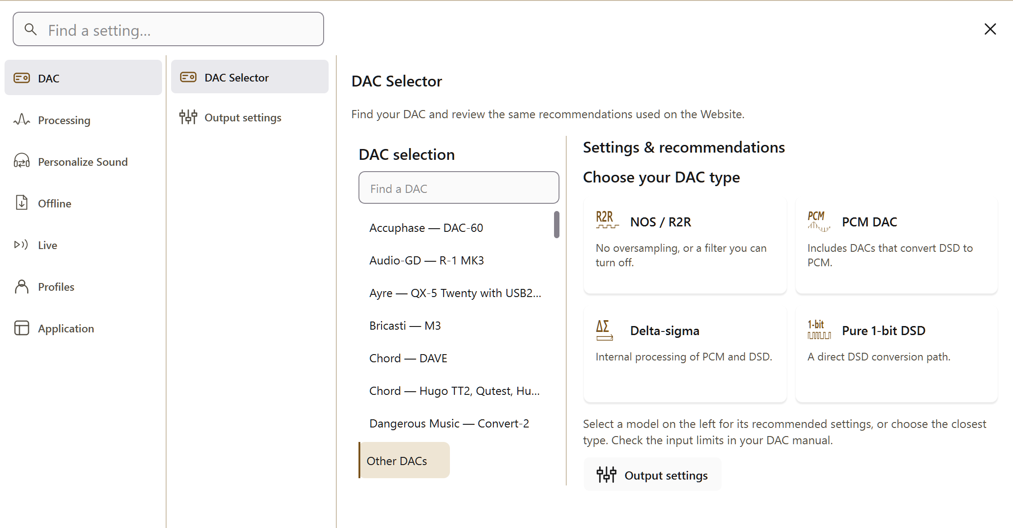Click the Application layout icon
The width and height of the screenshot is (1013, 528).
point(22,328)
